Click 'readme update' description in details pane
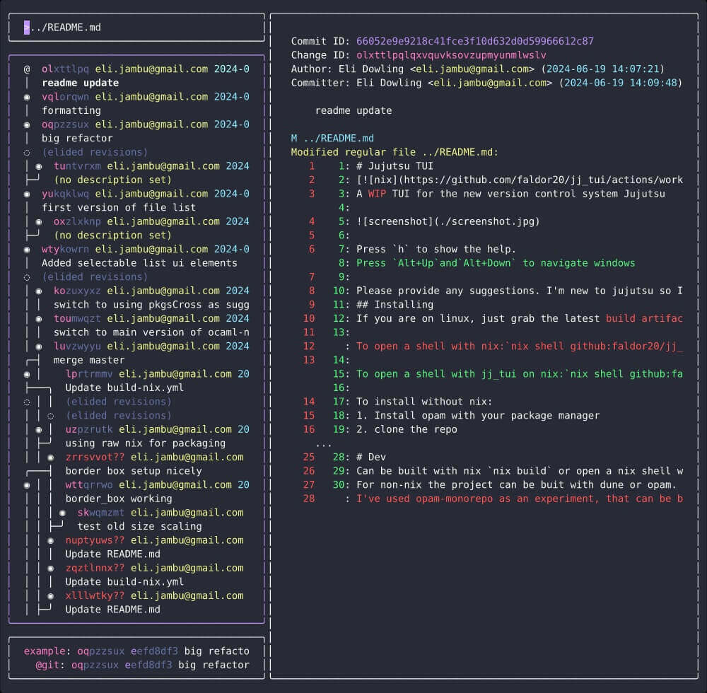 tap(353, 110)
